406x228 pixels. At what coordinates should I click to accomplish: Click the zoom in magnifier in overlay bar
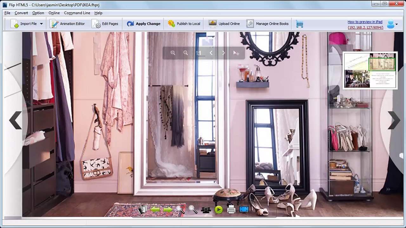173,53
